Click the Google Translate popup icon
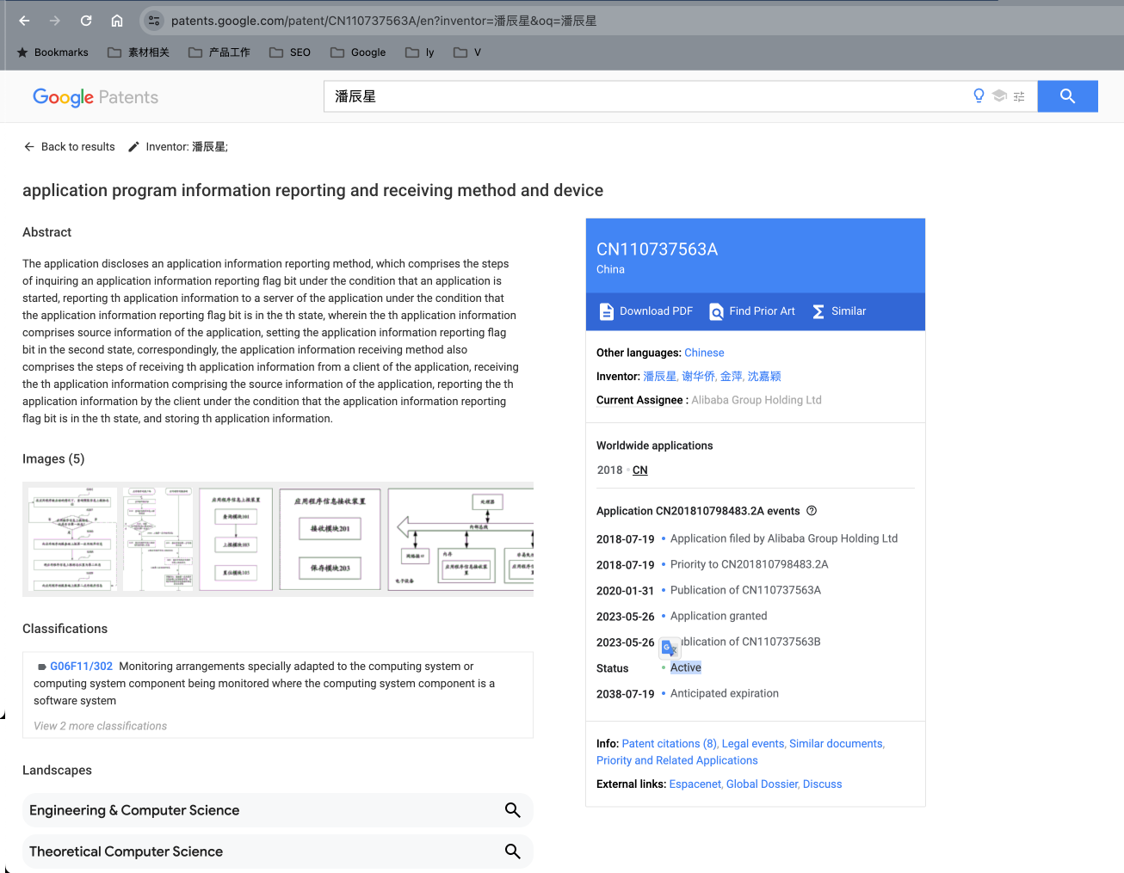 point(670,648)
